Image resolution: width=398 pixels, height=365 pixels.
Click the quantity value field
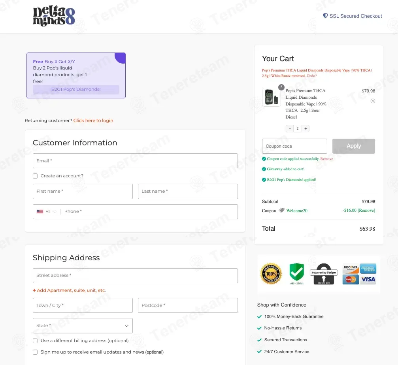(298, 129)
